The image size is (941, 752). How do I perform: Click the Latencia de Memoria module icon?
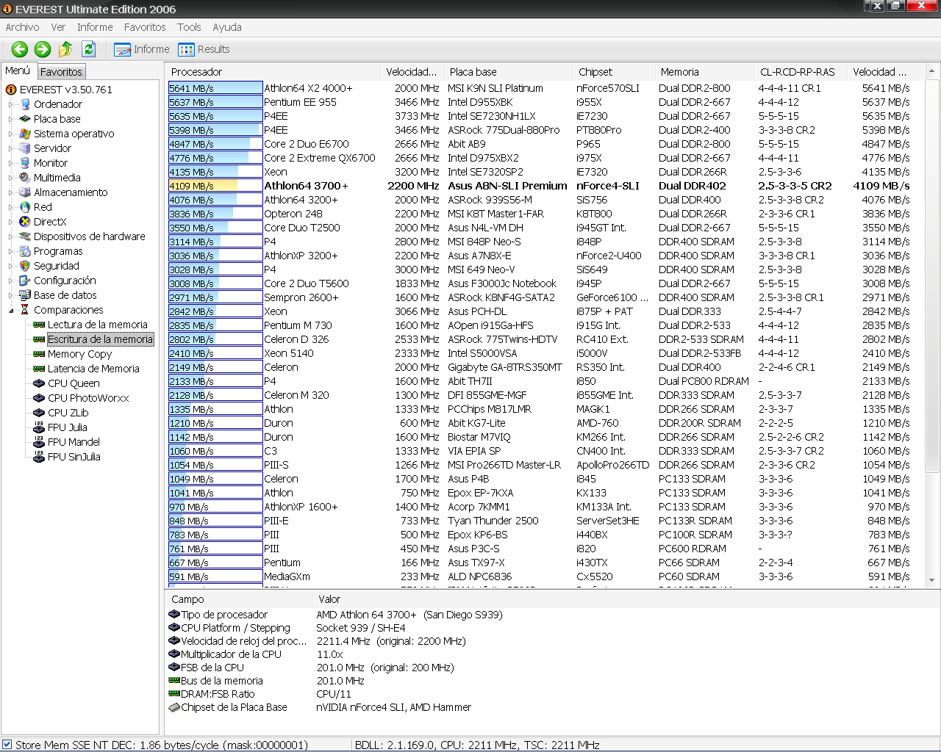pos(39,369)
